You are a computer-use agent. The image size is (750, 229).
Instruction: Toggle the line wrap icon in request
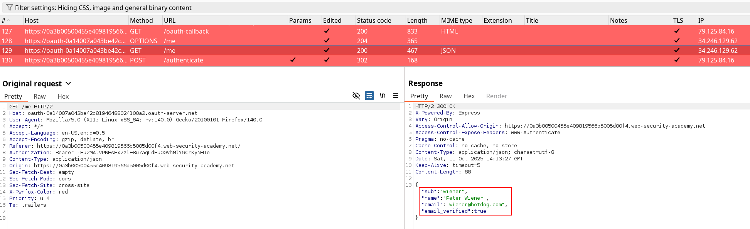(x=369, y=96)
